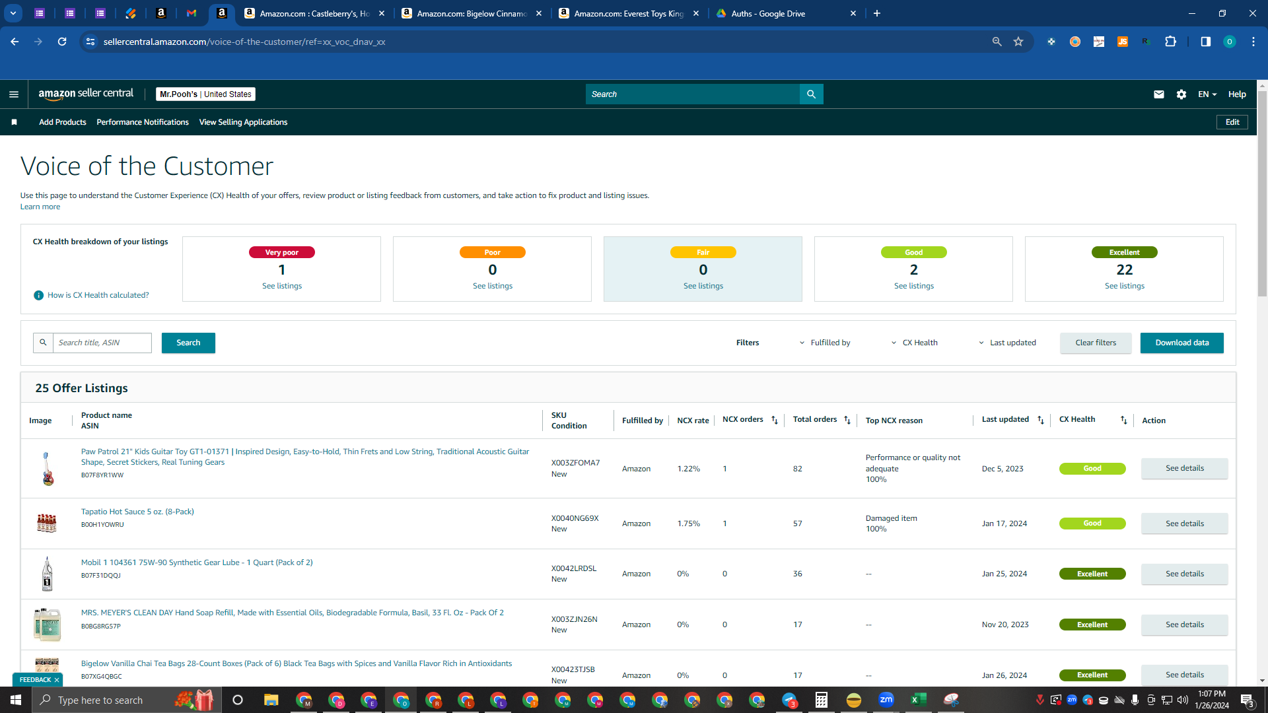Click the page vertical scrollbar
1268x713 pixels.
tap(1262, 194)
